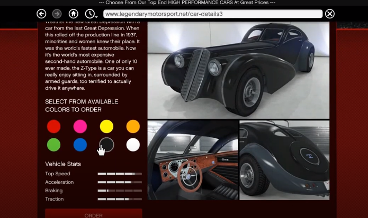Viewport: 368px width, 218px height.
Task: Click the 'Vehicle Stats' heading
Action: click(x=63, y=164)
